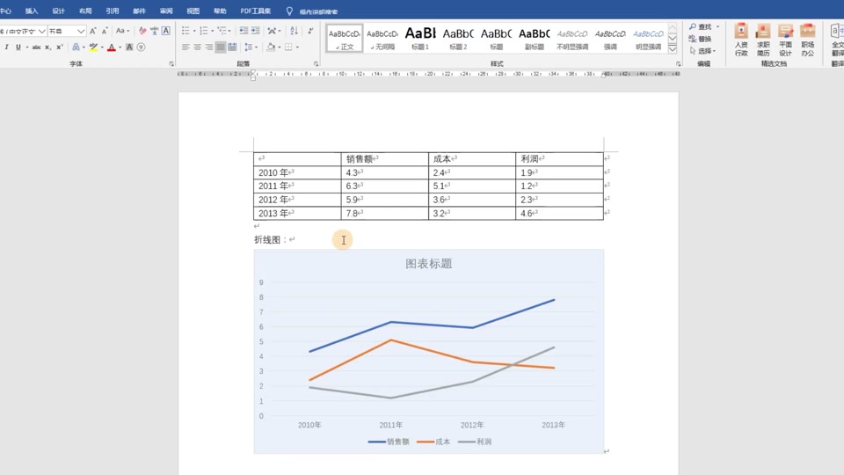Open the Styles pane launcher

(678, 64)
